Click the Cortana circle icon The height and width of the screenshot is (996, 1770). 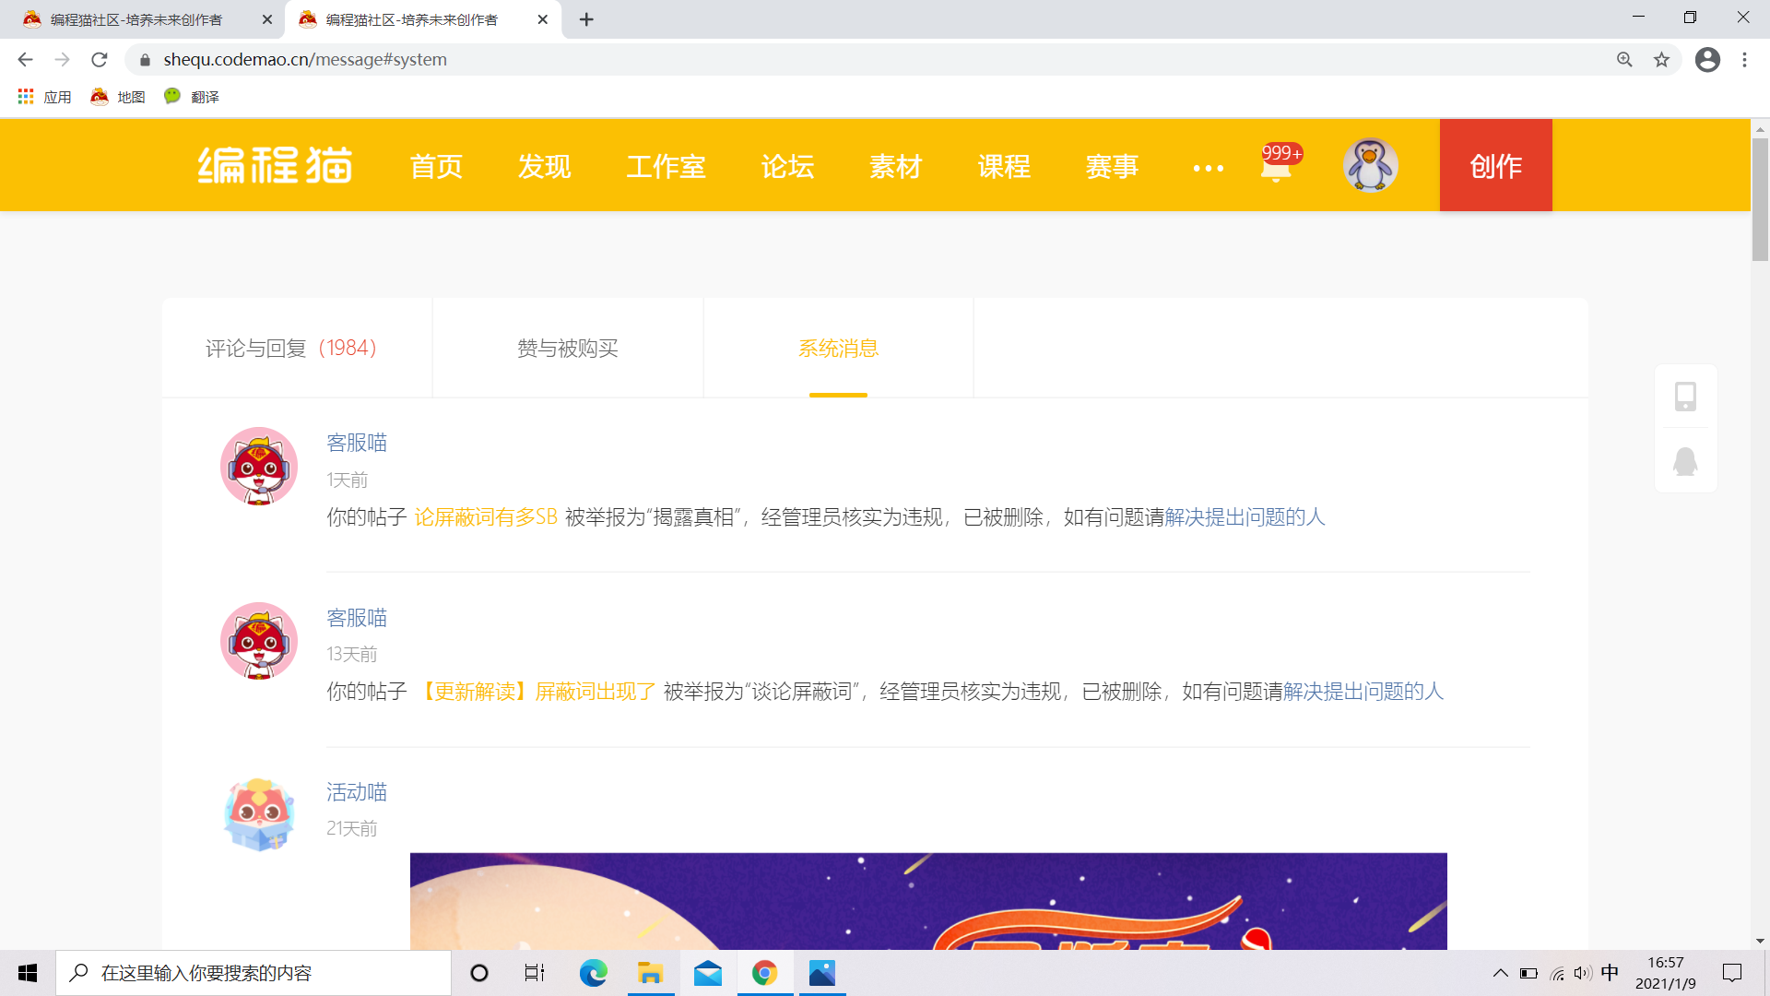(x=479, y=973)
